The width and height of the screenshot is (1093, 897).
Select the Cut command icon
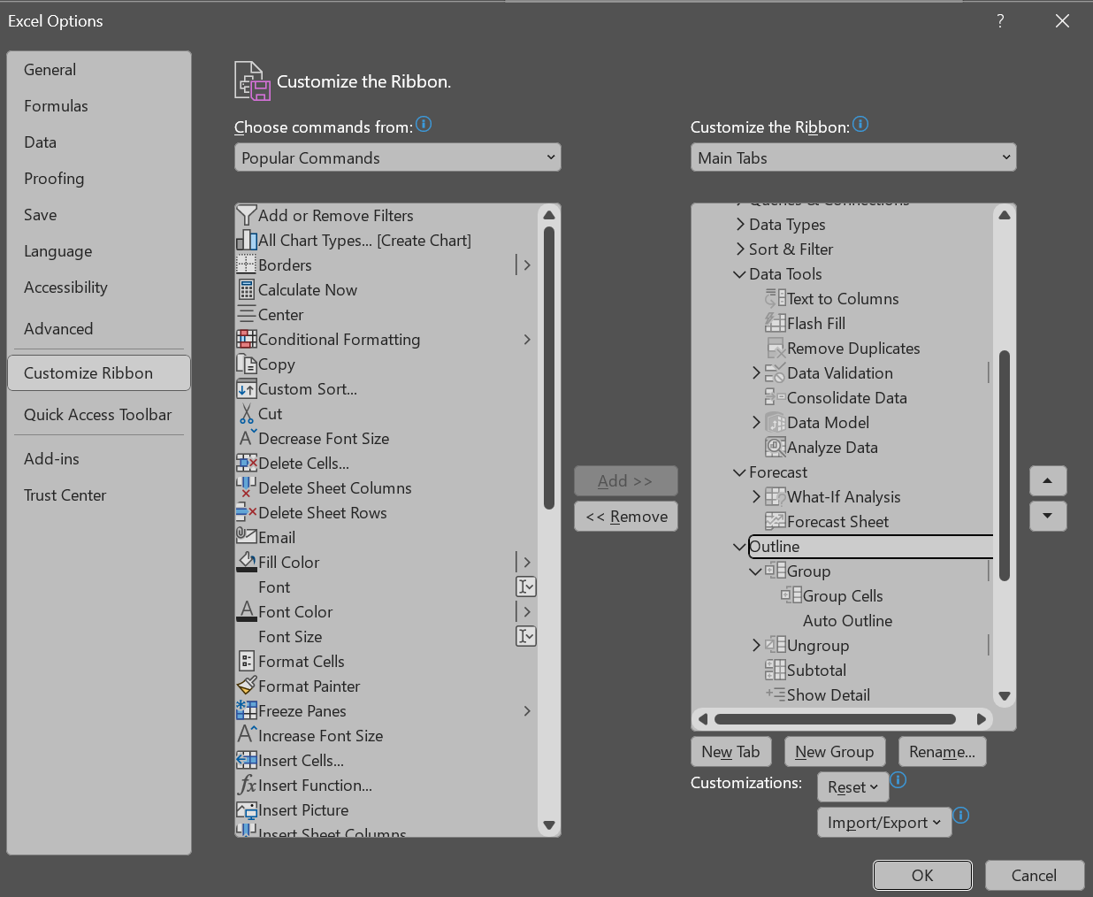coord(248,413)
